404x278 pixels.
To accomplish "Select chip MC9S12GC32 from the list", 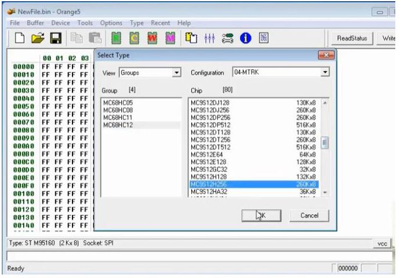I will click(210, 170).
